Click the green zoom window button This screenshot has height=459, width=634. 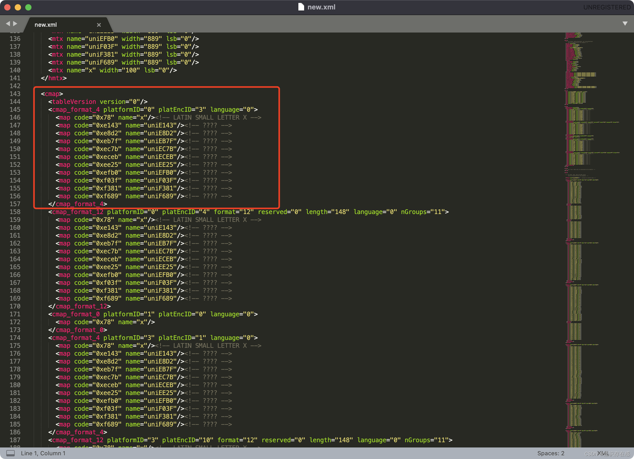coord(28,7)
